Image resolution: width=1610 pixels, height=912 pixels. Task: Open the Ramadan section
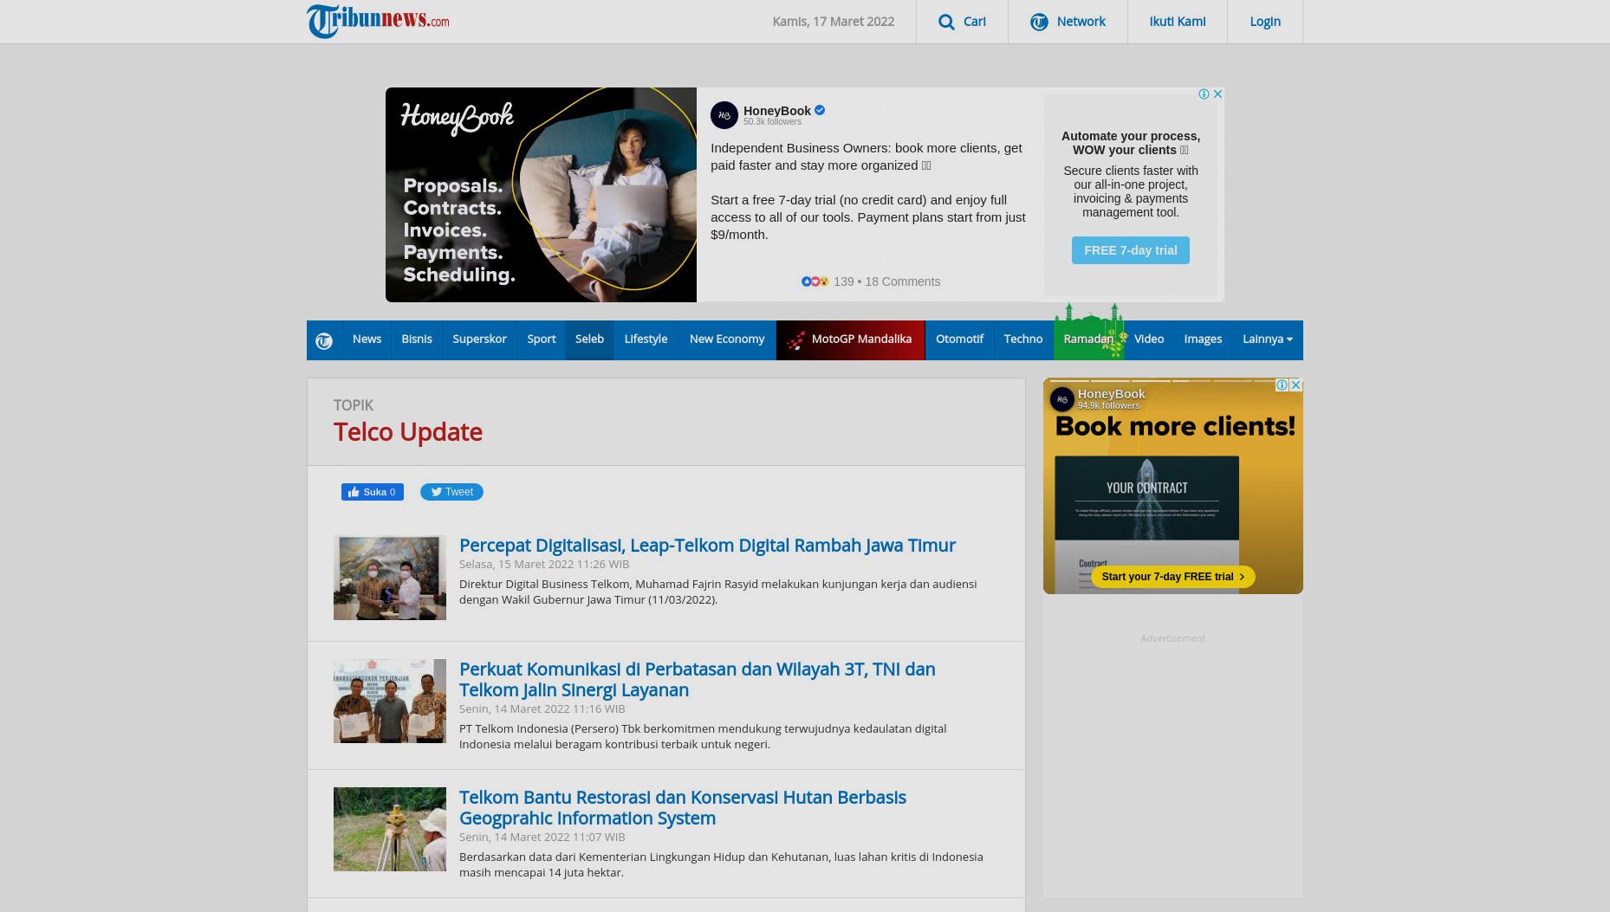click(x=1088, y=340)
